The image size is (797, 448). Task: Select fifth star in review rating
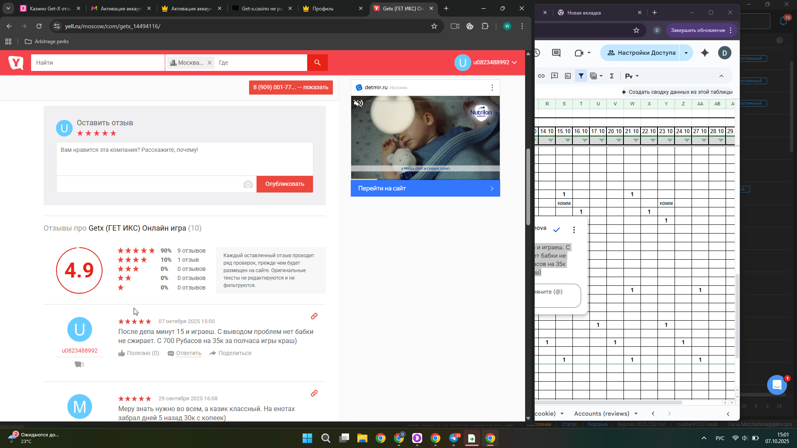tap(113, 133)
